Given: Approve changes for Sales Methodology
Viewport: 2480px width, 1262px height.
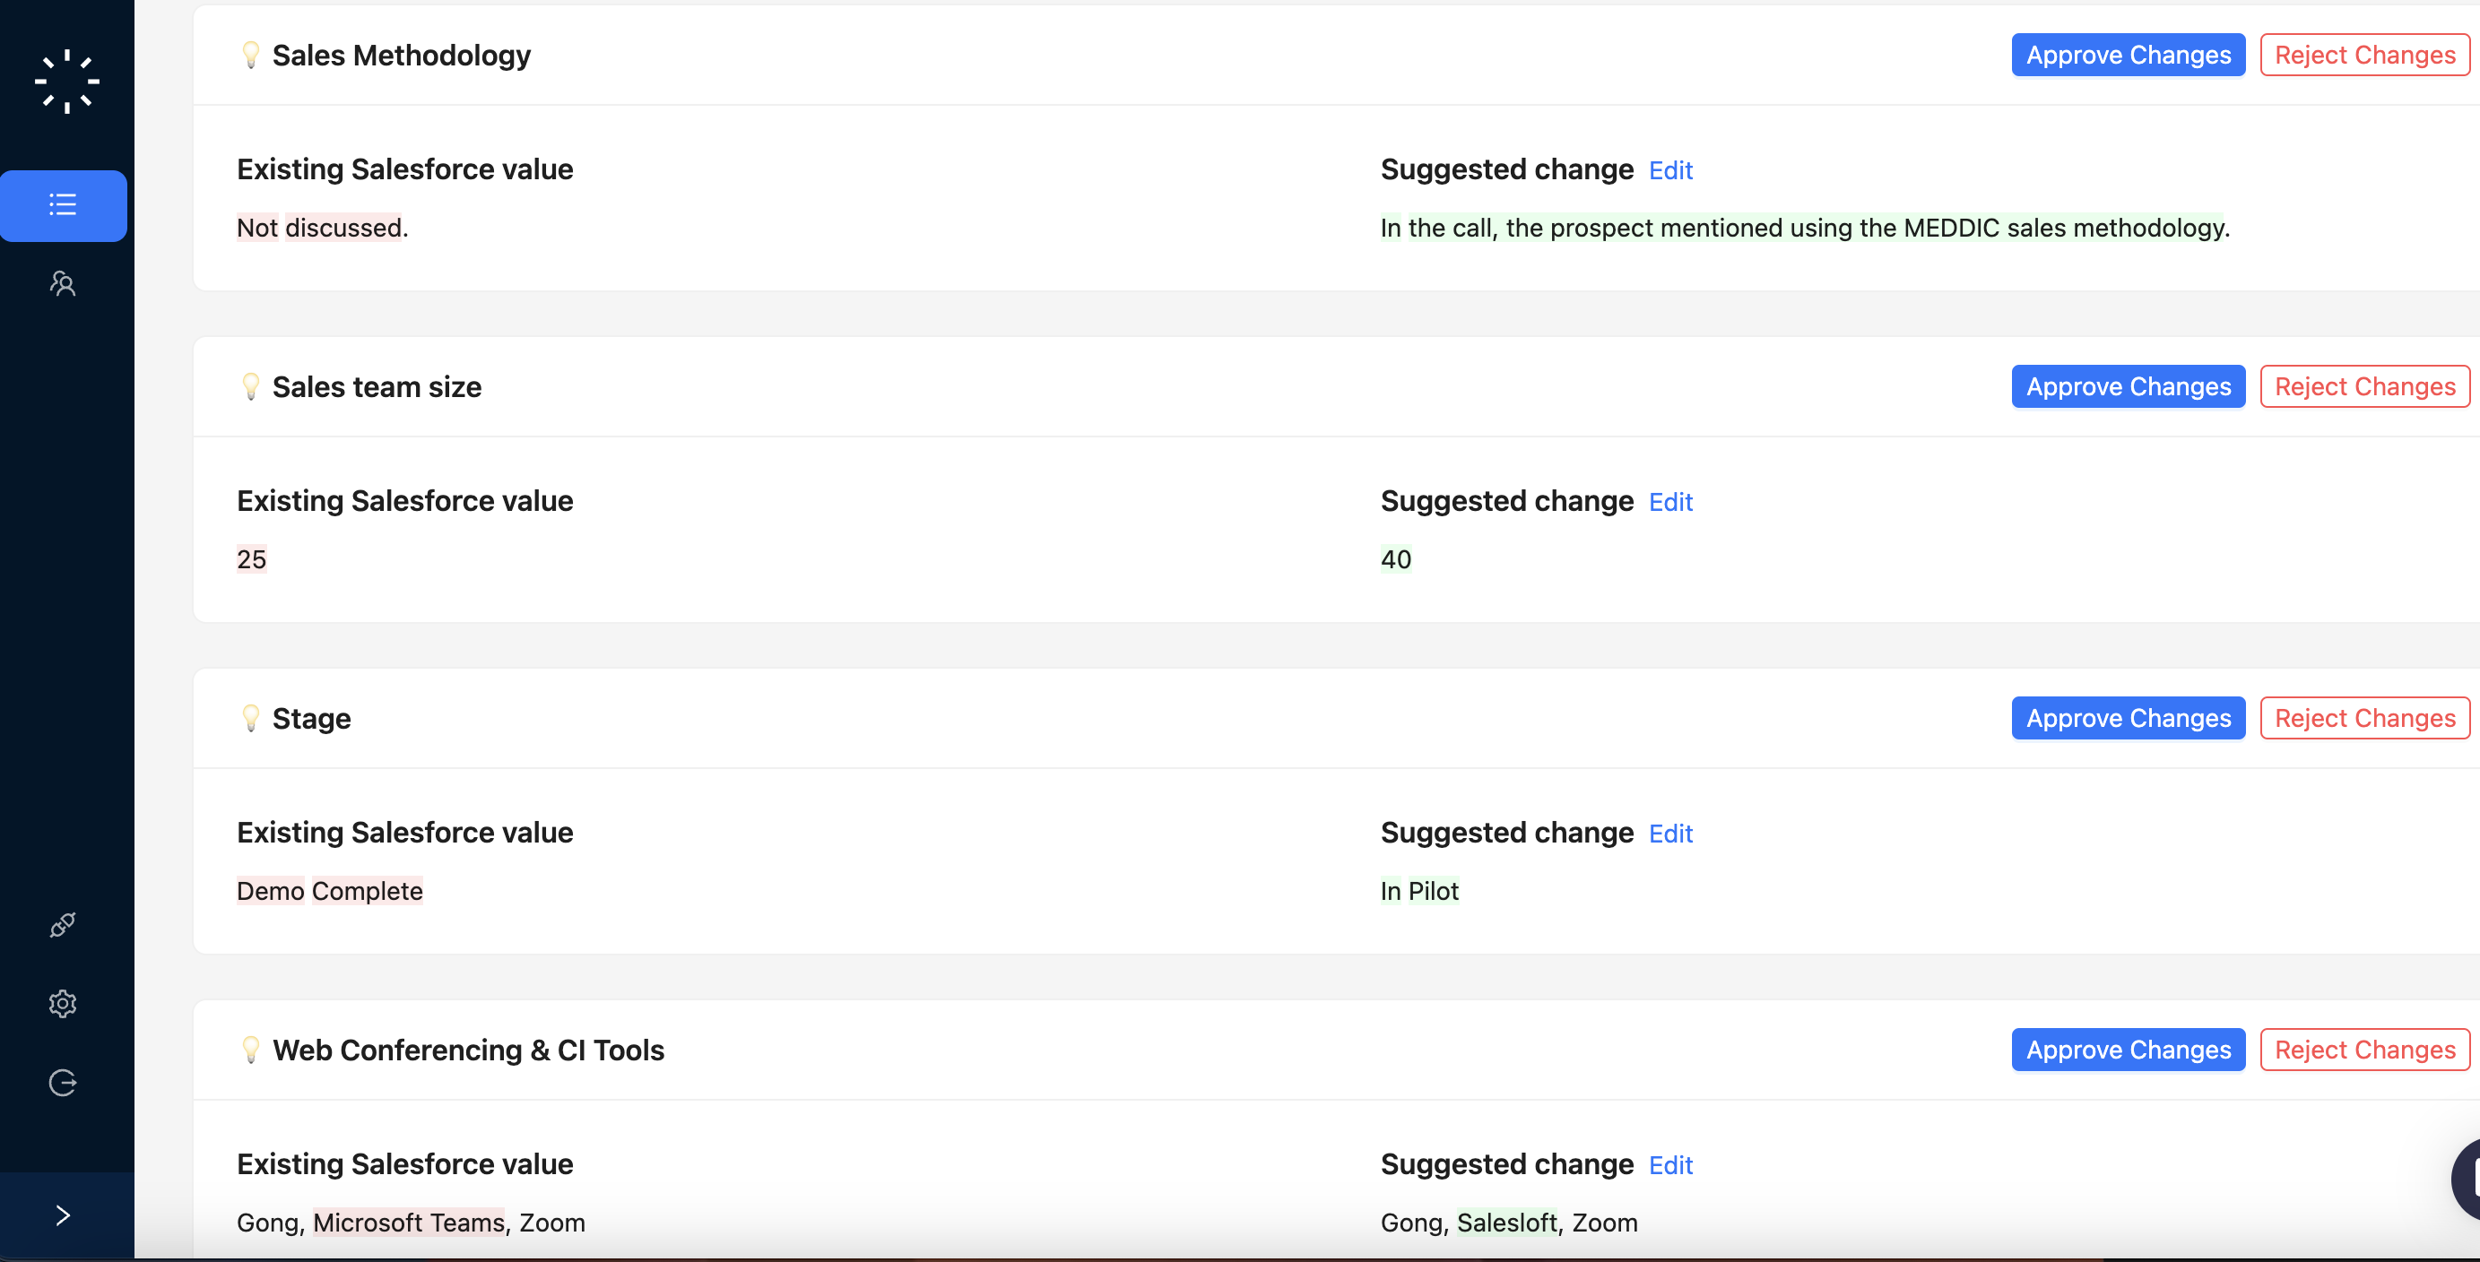Looking at the screenshot, I should 2128,55.
